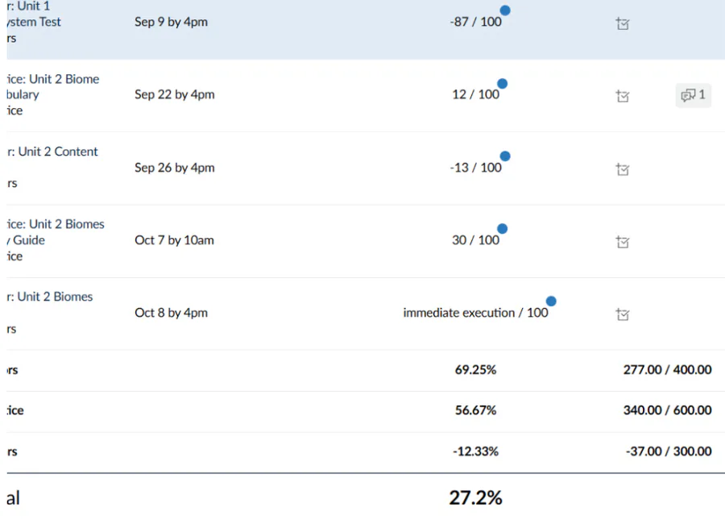The height and width of the screenshot is (520, 725).
Task: Click blue unread dot beside -87 / 100
Action: click(x=505, y=10)
